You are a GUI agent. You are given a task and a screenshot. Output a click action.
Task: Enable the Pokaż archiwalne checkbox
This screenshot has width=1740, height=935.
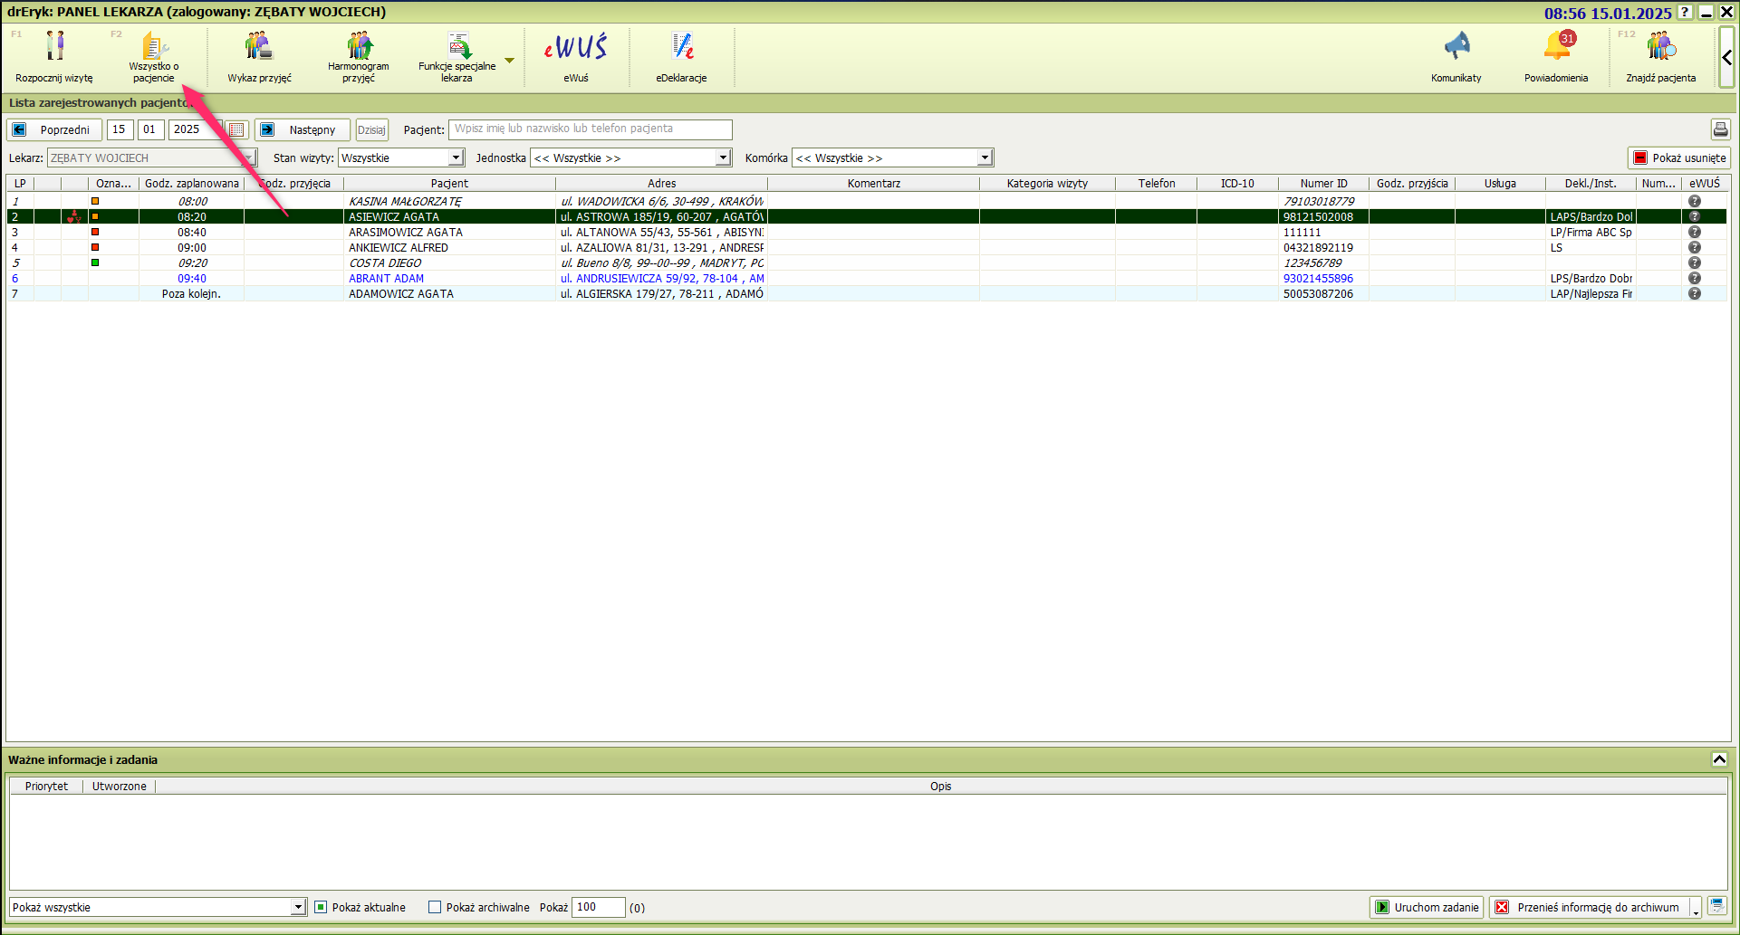coord(435,907)
